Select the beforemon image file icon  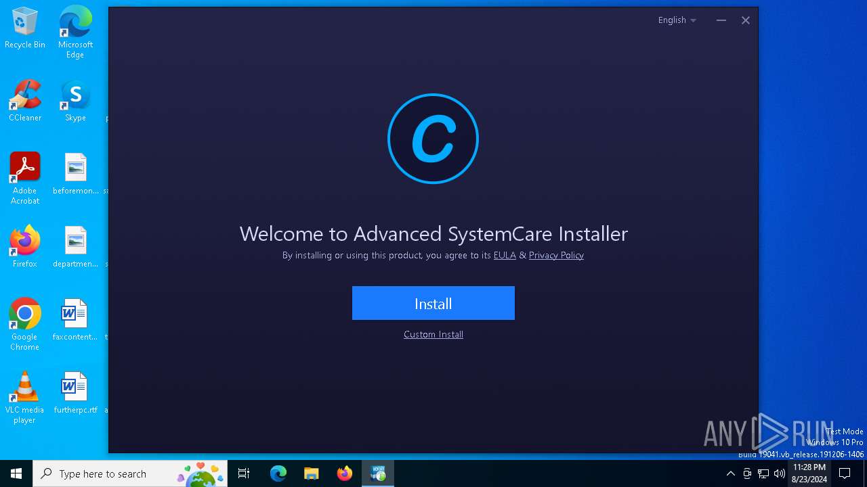pyautogui.click(x=75, y=175)
